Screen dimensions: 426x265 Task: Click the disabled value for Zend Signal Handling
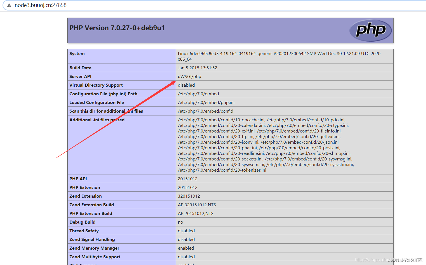186,240
